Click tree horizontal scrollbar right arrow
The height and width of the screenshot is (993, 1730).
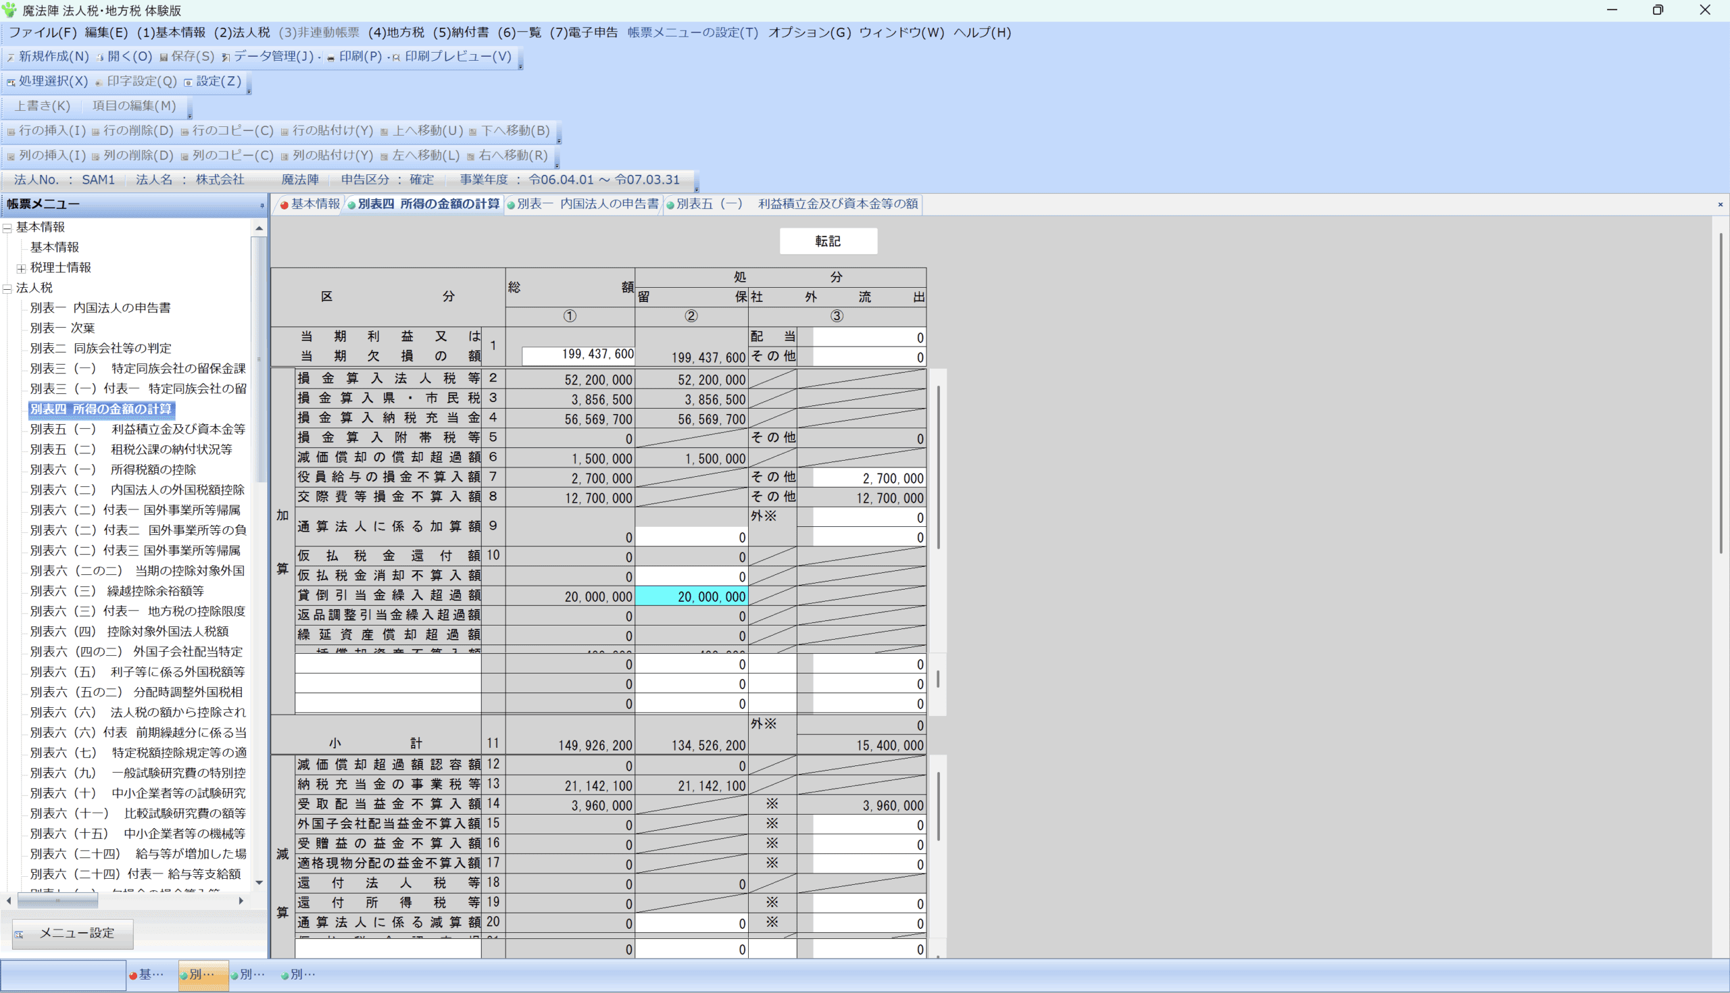[241, 901]
